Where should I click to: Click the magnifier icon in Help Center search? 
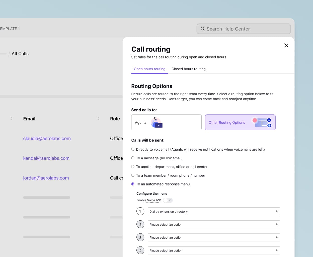(202, 29)
